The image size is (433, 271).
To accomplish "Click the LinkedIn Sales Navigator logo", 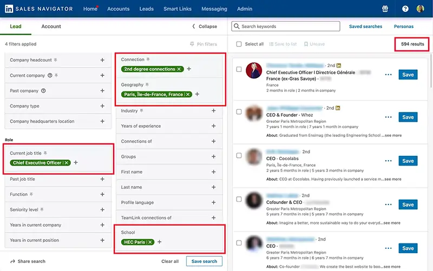I will pos(38,9).
